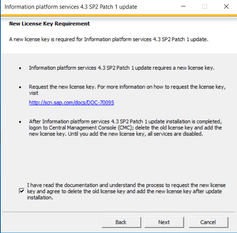
Task: Uncheck the license agreement acknowledgment checkbox
Action: click(22, 191)
